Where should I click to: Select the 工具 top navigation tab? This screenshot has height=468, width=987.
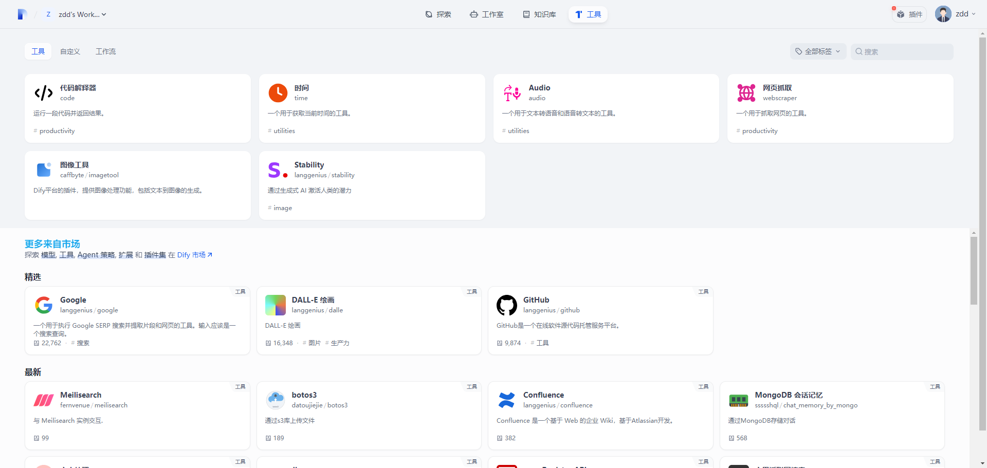588,14
